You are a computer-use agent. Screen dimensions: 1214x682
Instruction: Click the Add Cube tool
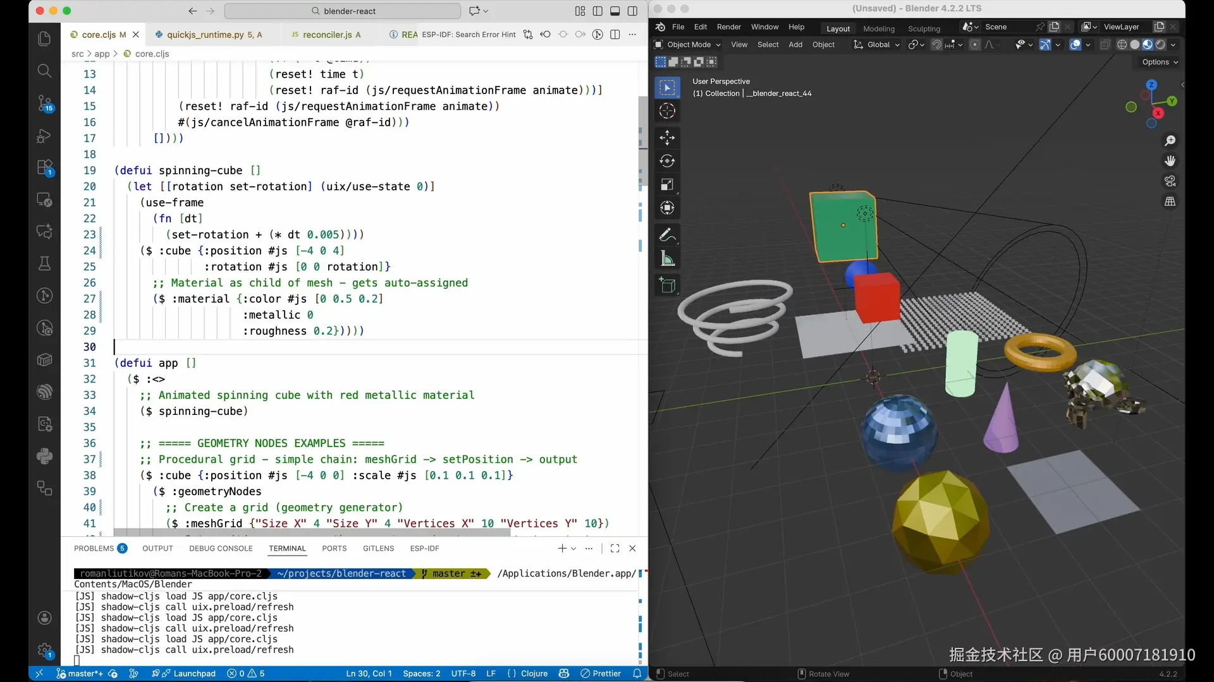click(667, 285)
